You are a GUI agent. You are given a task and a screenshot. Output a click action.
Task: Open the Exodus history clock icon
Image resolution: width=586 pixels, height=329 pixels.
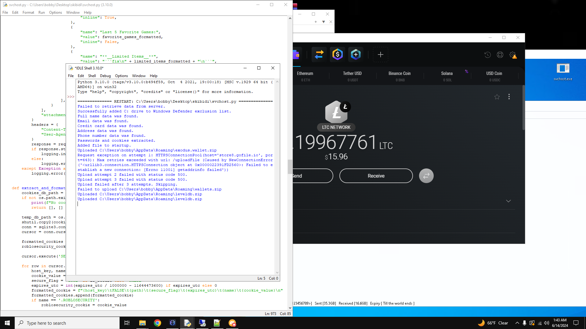[487, 55]
